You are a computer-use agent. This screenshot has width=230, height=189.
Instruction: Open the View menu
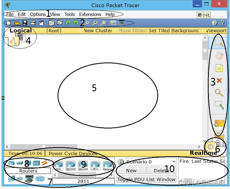55,14
